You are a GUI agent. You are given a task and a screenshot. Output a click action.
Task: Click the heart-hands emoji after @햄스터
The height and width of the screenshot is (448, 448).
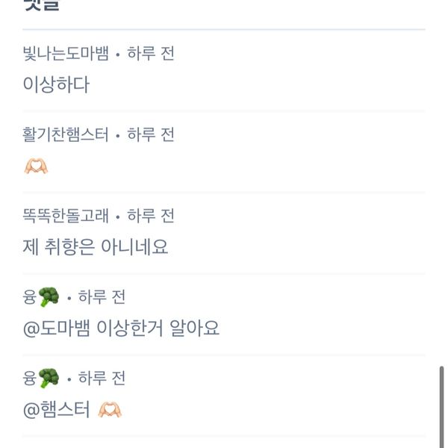pos(110,410)
